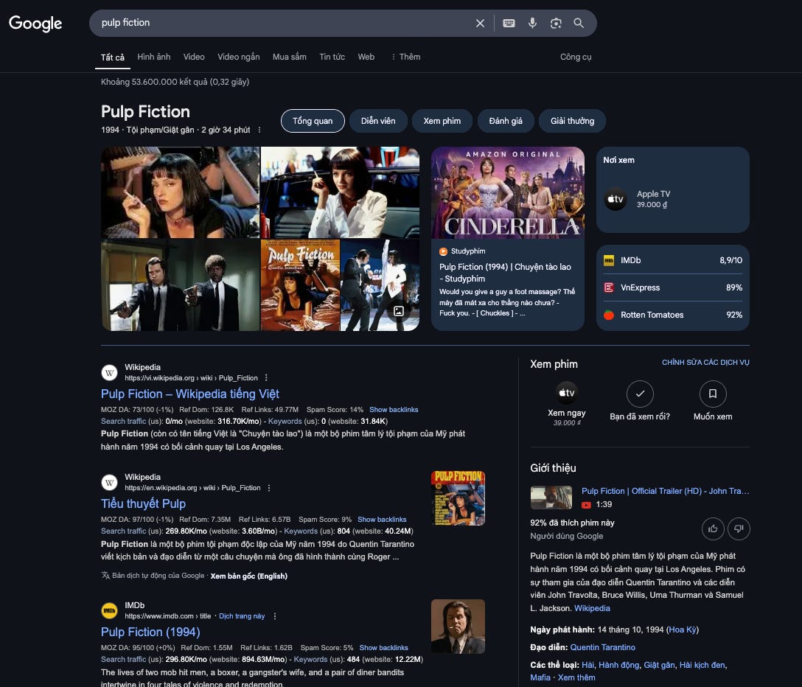Click the more-images icon on dance scene
This screenshot has height=687, width=802.
coord(399,310)
